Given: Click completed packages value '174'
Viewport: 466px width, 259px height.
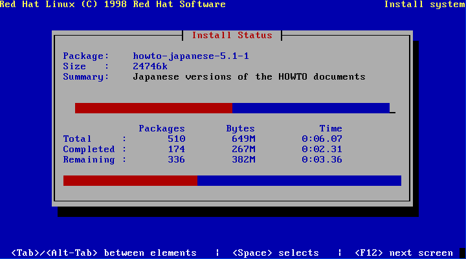Looking at the screenshot, I should point(177,150).
